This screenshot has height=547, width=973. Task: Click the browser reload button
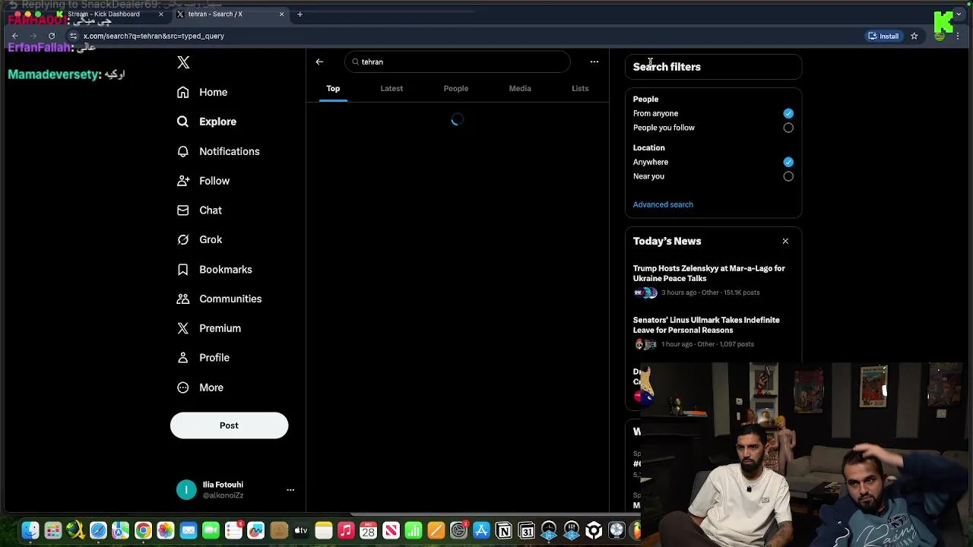[52, 36]
